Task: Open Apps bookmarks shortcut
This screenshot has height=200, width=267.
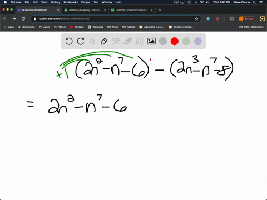Action: [x=9, y=27]
